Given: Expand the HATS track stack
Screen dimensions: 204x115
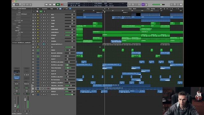Looking at the screenshot, I should click(x=35, y=18).
